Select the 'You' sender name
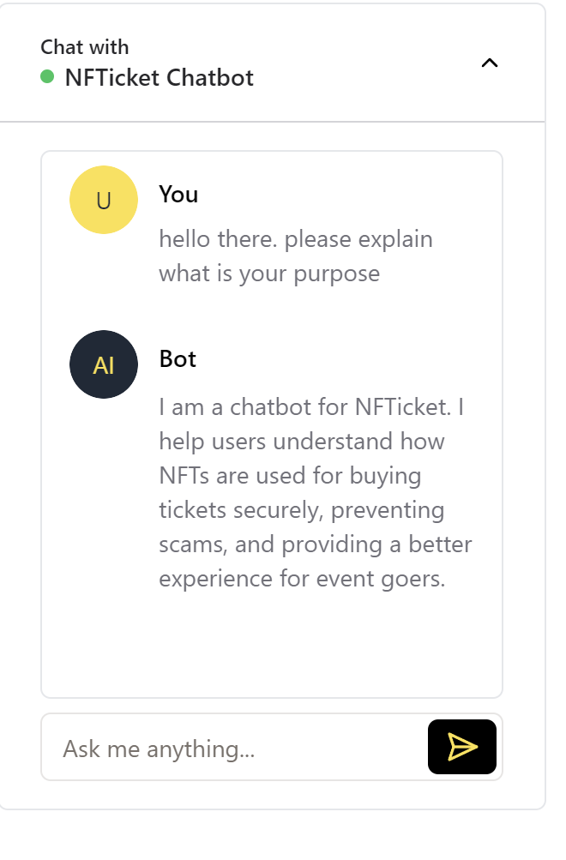This screenshot has height=860, width=566. tap(178, 195)
